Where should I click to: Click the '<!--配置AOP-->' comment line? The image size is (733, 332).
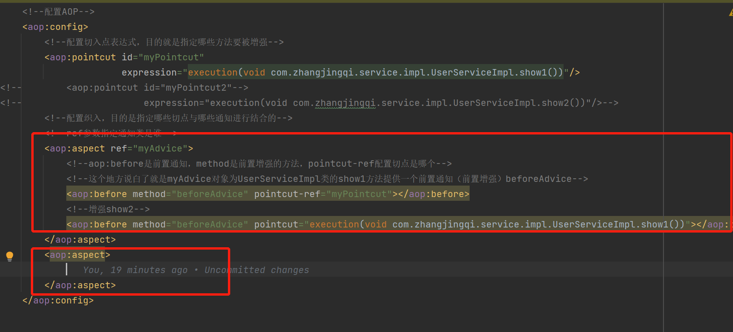pos(58,12)
